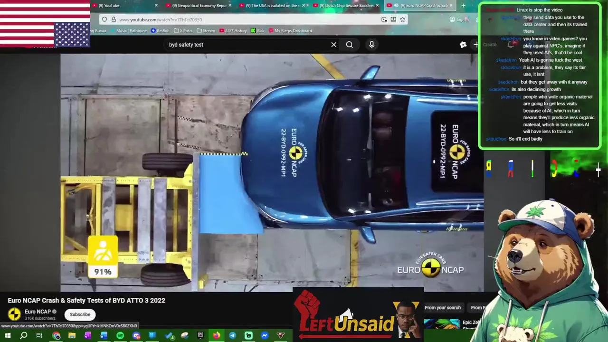
Task: Open Telegram from the taskbar
Action: pos(232,336)
